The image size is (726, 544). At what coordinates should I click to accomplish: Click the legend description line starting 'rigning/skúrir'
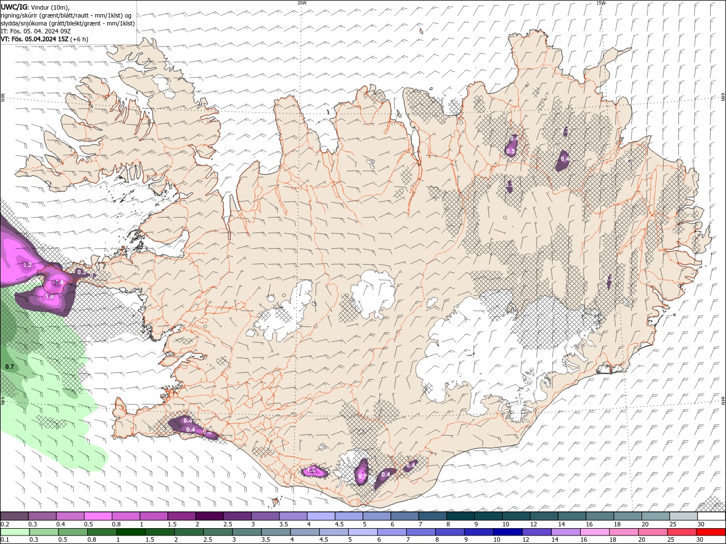[x=67, y=15]
